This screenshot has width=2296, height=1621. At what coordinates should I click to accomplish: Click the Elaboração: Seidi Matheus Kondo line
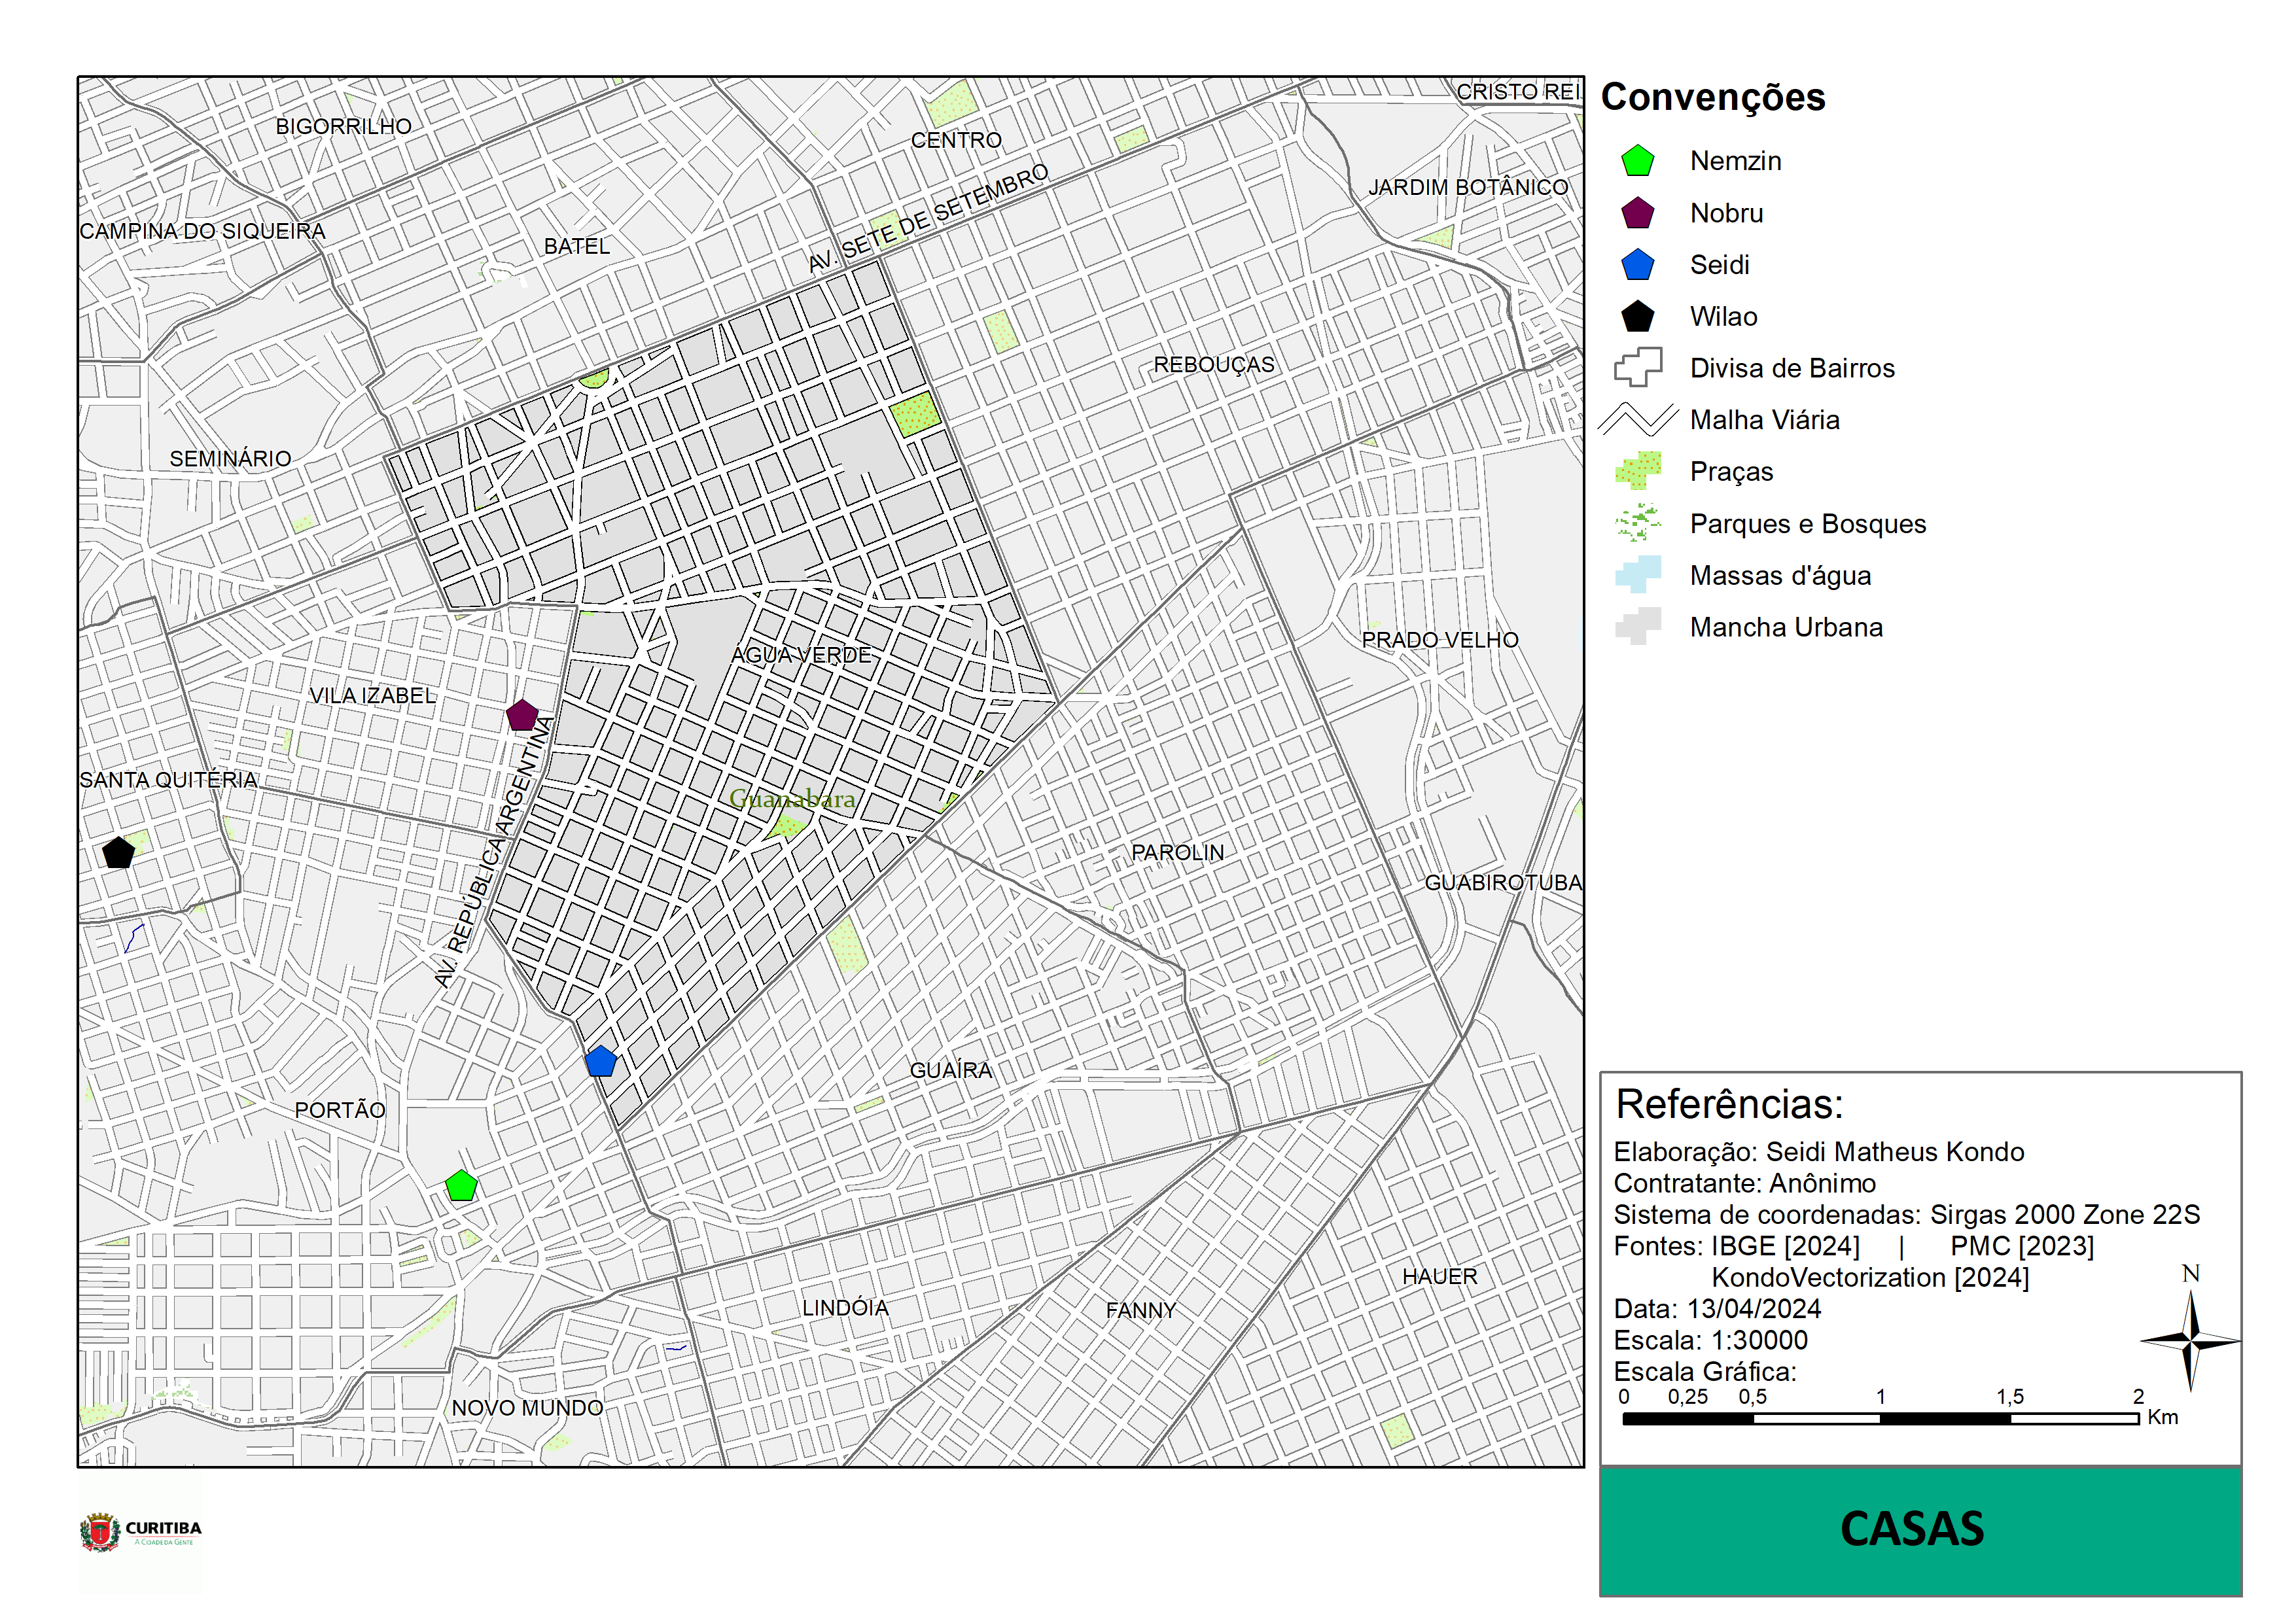[1818, 1152]
